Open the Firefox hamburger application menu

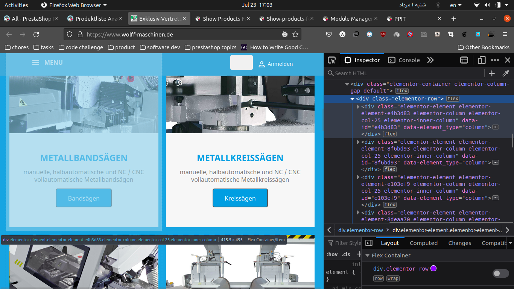[505, 34]
